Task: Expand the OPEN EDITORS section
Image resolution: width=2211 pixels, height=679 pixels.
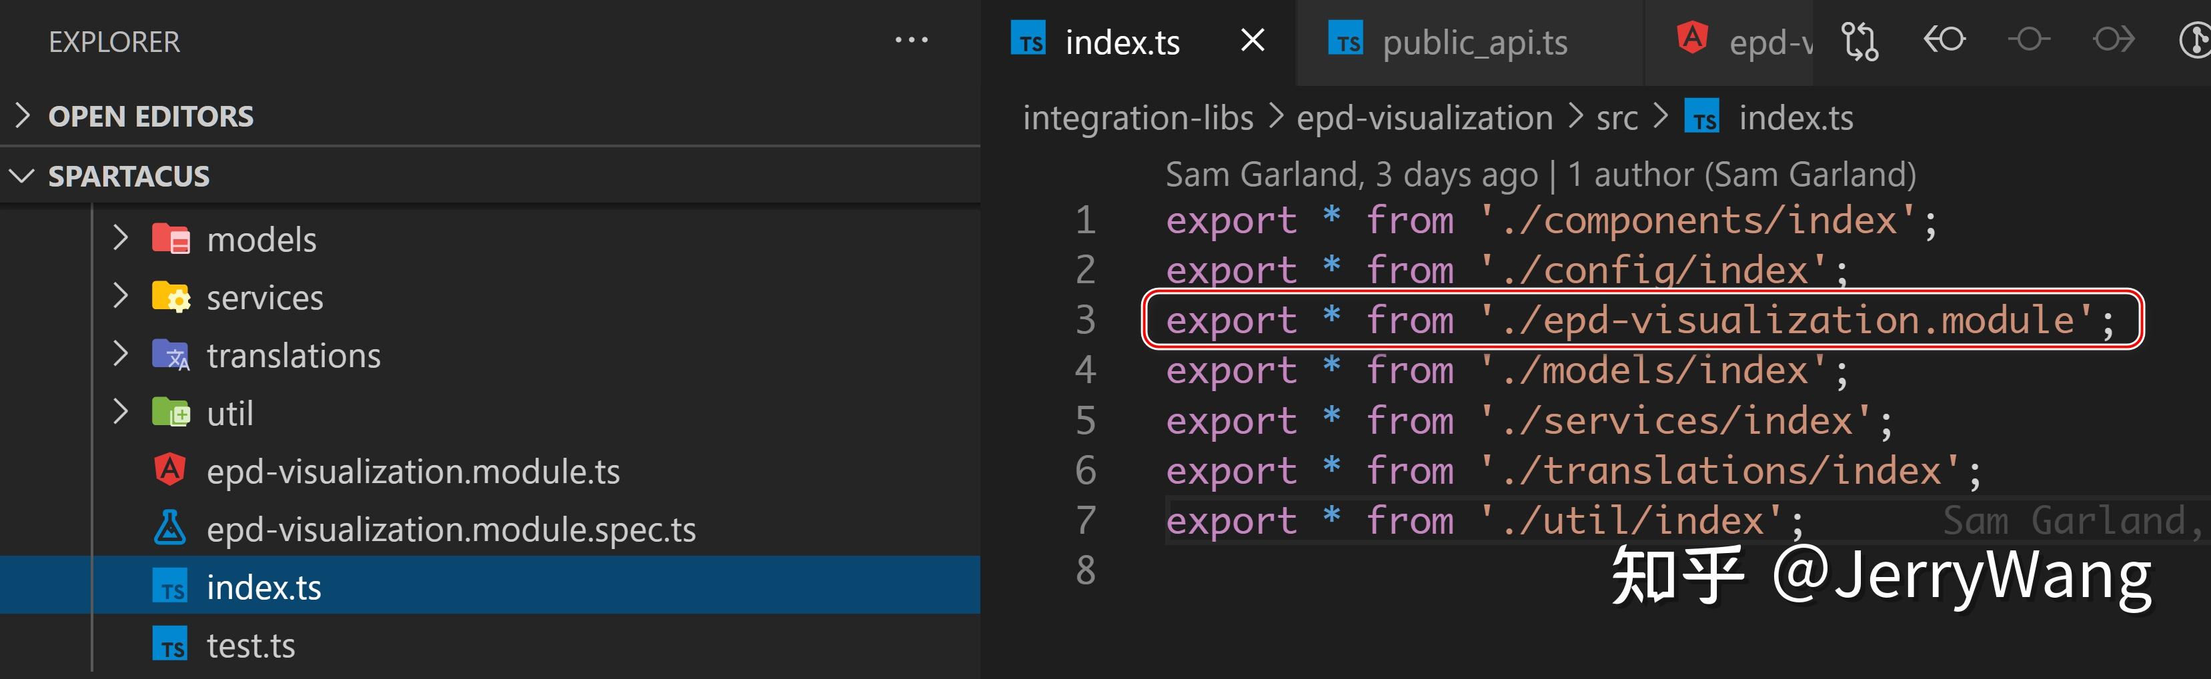Action: (23, 115)
